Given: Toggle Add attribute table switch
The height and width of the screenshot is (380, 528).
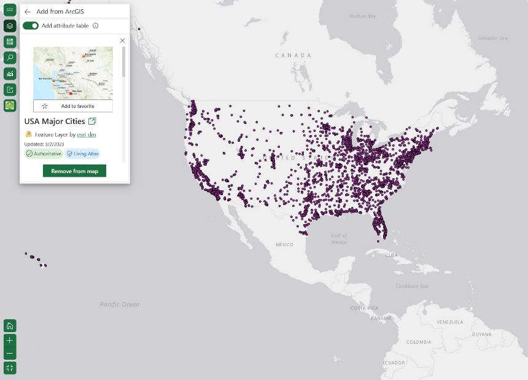Looking at the screenshot, I should coord(31,26).
